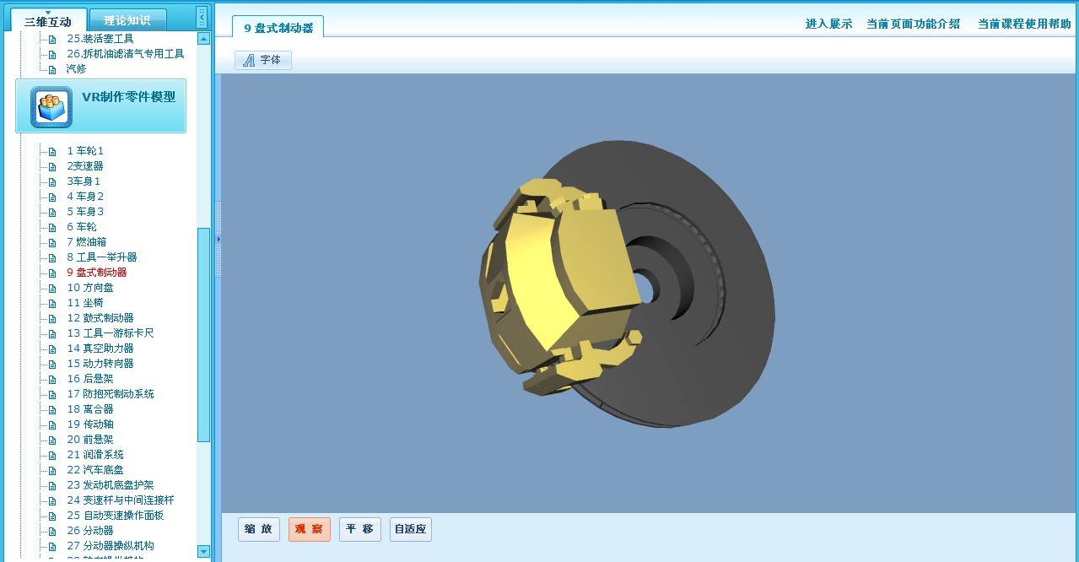1079x562 pixels.
Task: Click document icon beside 12 鼓式制动器
Action: (52, 319)
